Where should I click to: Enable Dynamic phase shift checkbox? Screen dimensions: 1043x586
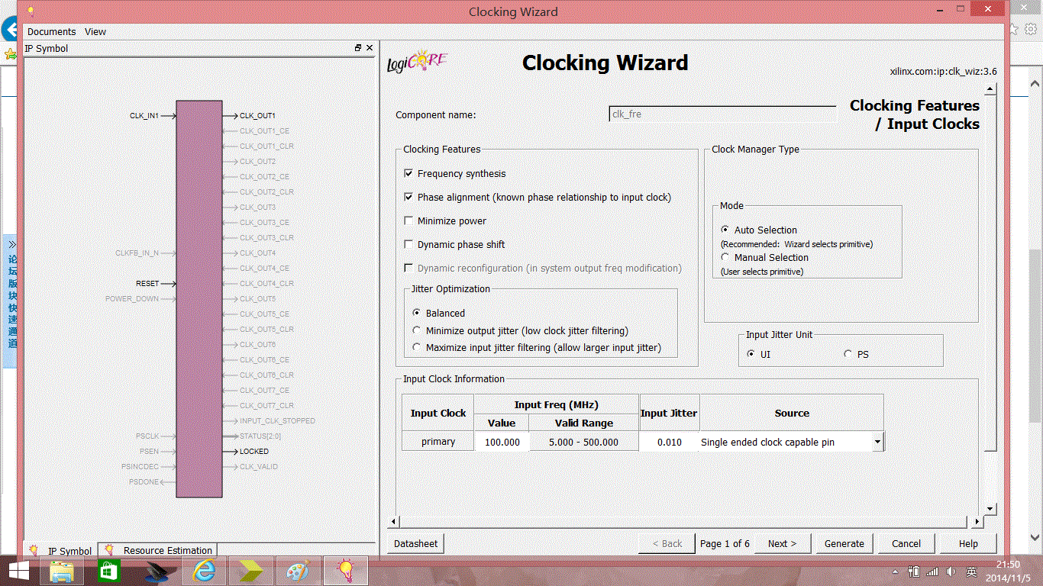(x=408, y=245)
